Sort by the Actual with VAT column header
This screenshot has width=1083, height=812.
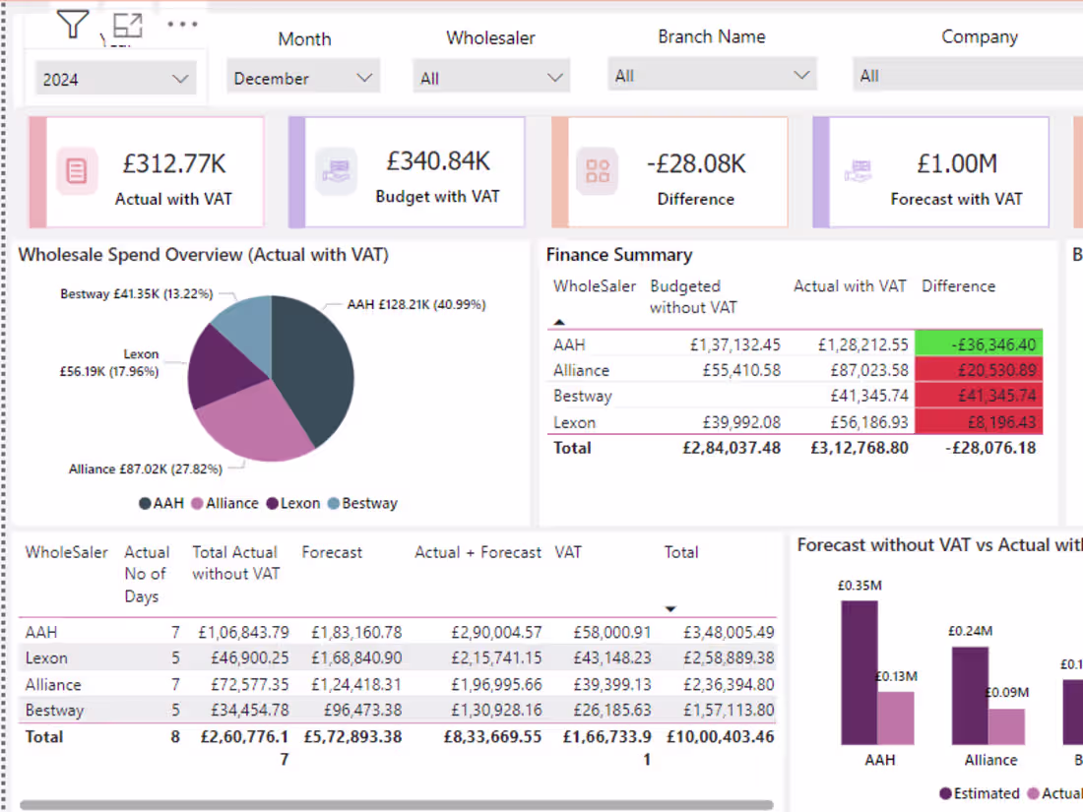(x=850, y=286)
